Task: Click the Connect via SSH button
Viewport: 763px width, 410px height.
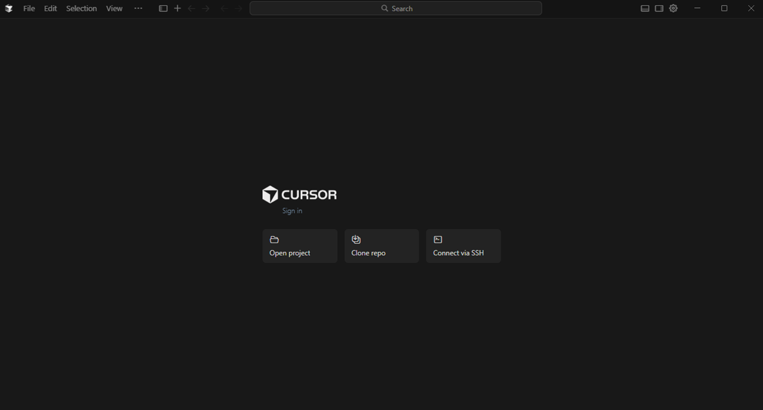Action: click(463, 246)
